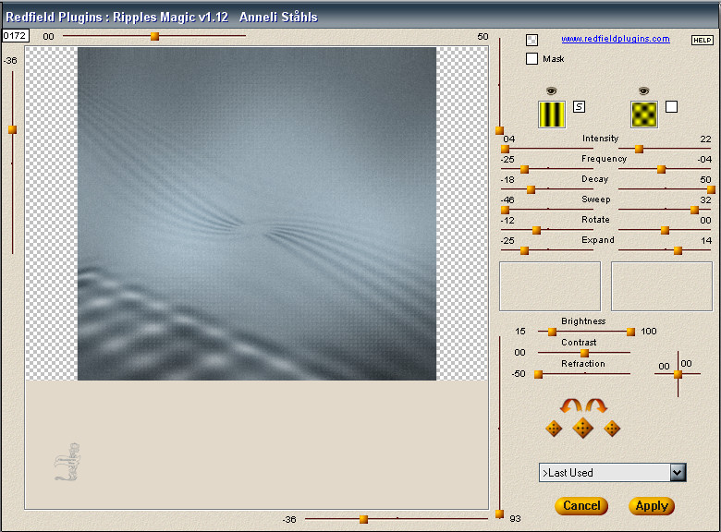Adjust the right Sweep slider at 32
The image size is (721, 532).
point(695,210)
